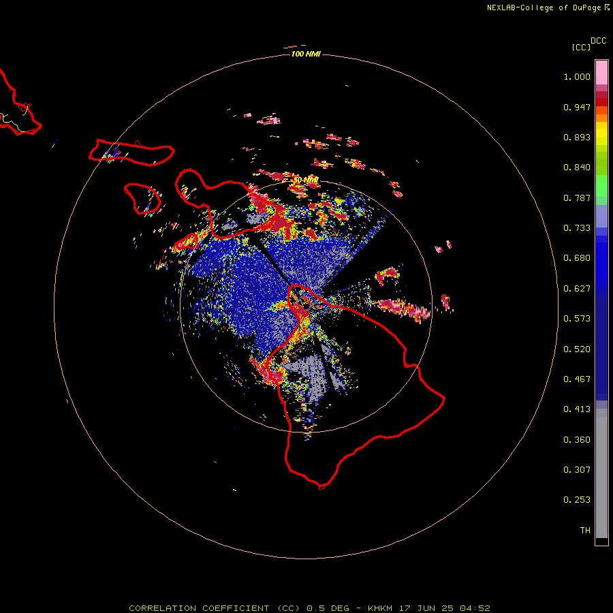Click the KHKM station ID in the caption
This screenshot has width=613, height=613.
click(379, 608)
